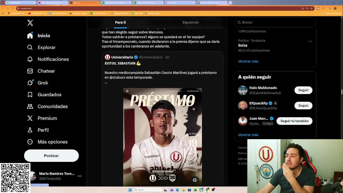Open Chrome tab search dropdown arrow

pyautogui.click(x=3, y=3)
